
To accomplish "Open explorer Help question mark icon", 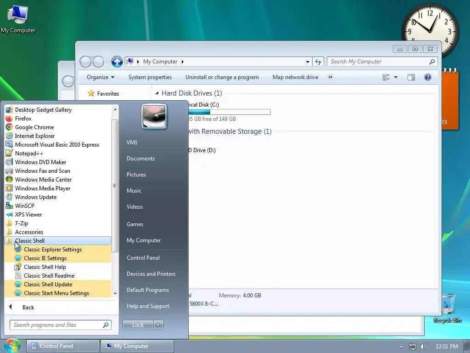I will coord(428,77).
